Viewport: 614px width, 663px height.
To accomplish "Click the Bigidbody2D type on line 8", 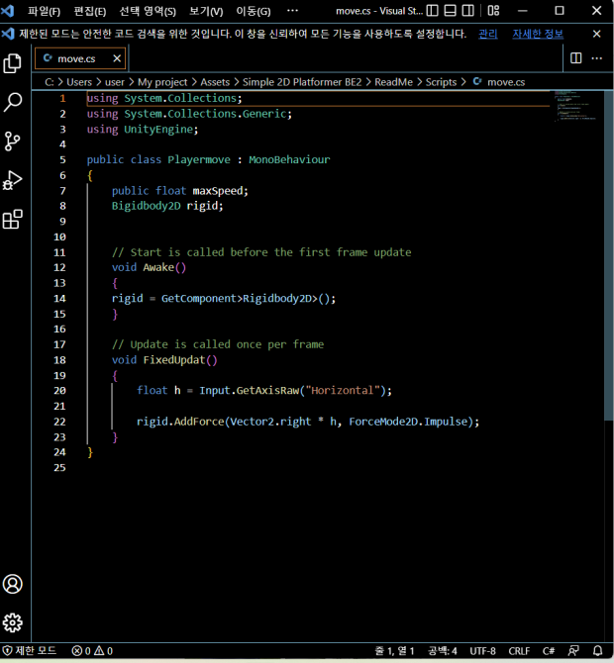I will coord(146,206).
